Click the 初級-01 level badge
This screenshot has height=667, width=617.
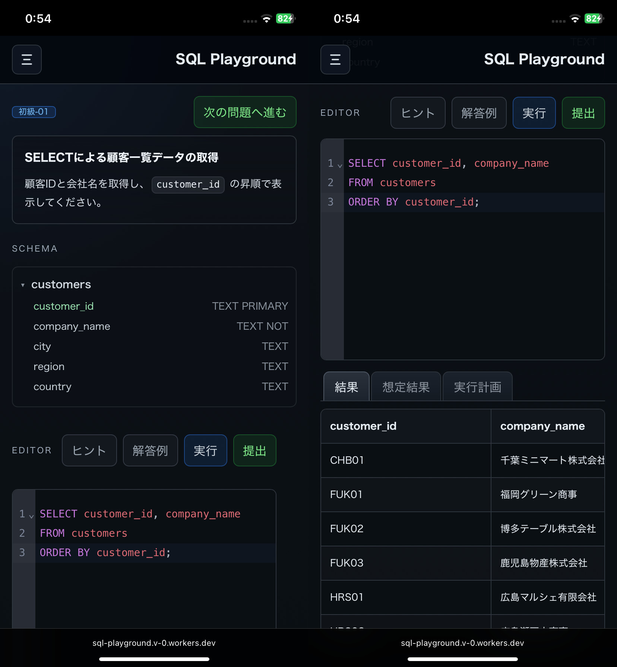click(34, 112)
